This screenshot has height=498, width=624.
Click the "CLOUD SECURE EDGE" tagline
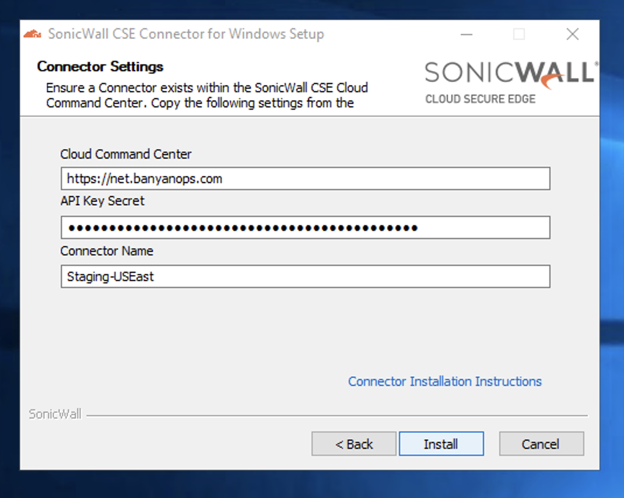click(480, 99)
